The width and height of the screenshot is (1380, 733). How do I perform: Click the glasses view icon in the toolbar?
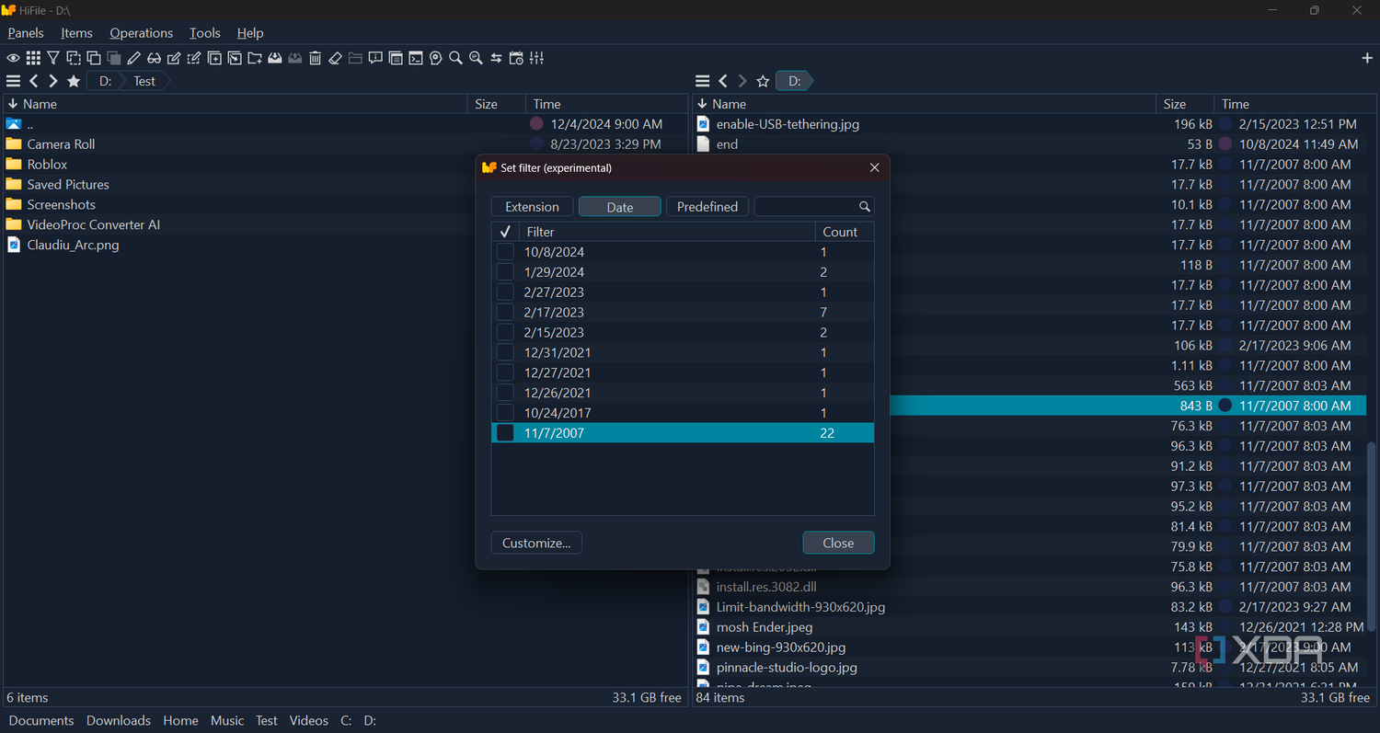pos(155,58)
